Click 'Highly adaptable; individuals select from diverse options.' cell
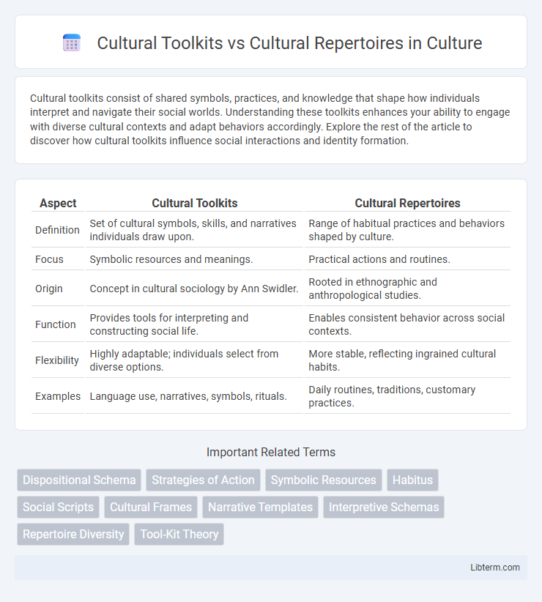Image resolution: width=542 pixels, height=602 pixels. point(195,360)
